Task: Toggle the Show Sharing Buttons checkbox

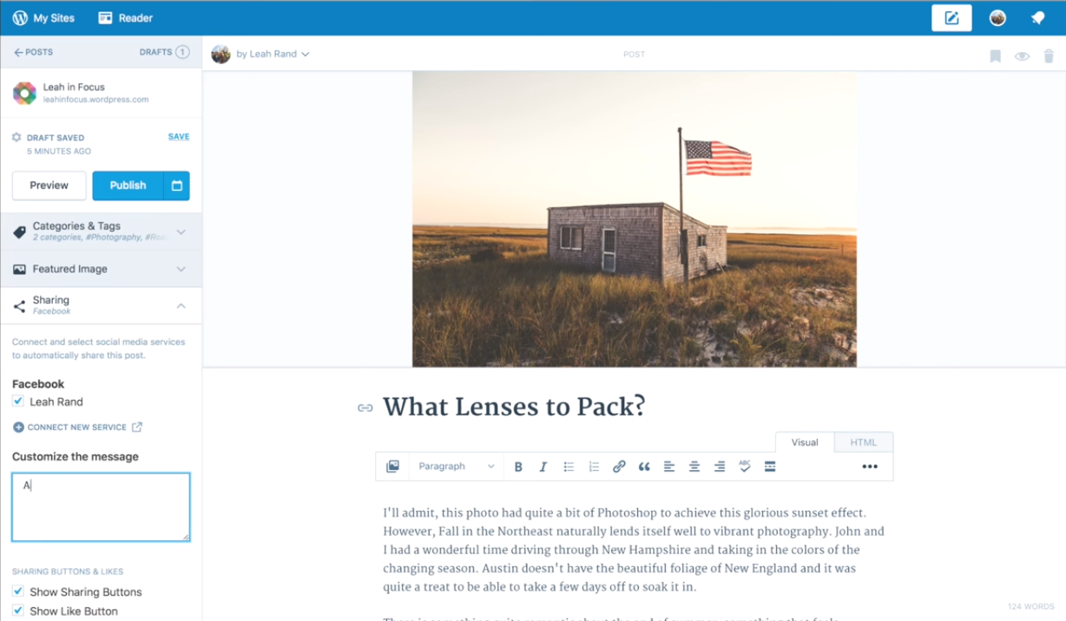Action: 18,592
